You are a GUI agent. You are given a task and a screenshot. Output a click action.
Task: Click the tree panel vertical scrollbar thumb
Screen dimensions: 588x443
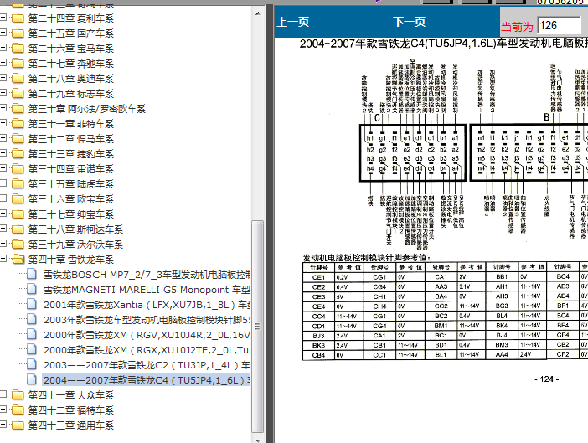[258, 327]
